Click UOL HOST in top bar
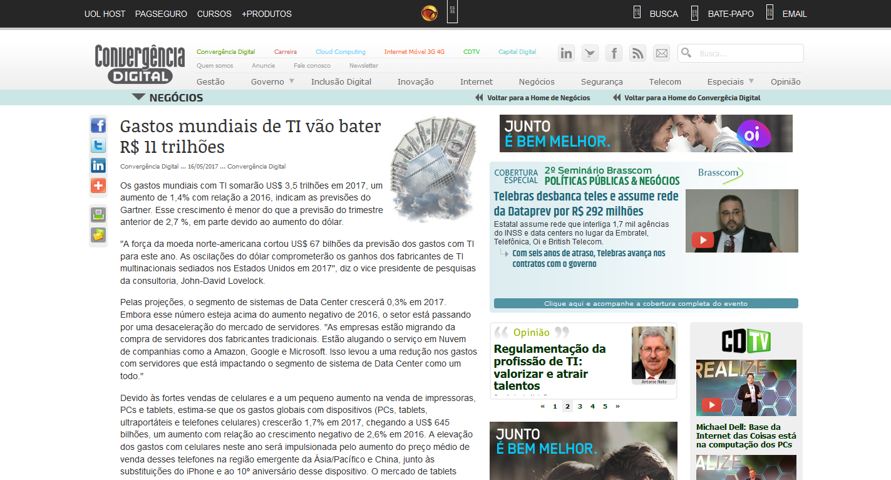 (105, 14)
